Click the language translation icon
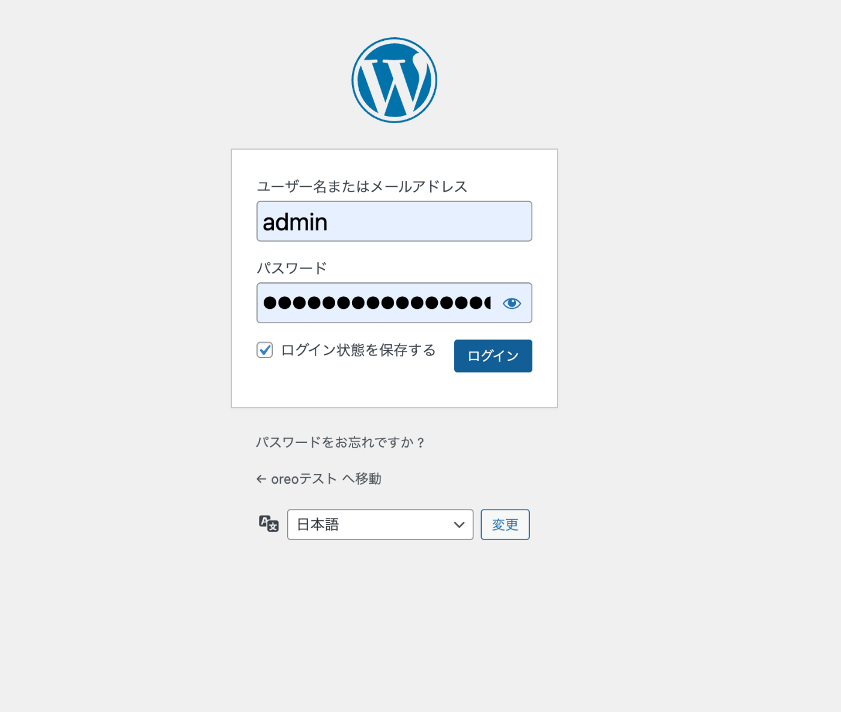Screen dimensions: 841x712 point(269,524)
